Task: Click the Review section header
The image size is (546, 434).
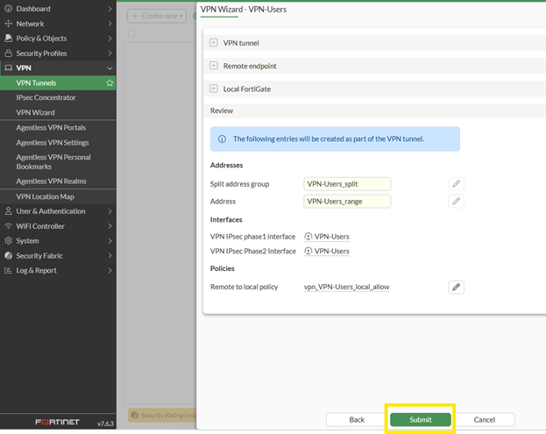Action: [x=375, y=110]
